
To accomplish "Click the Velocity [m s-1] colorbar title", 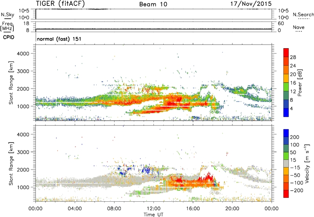I will point(307,163).
